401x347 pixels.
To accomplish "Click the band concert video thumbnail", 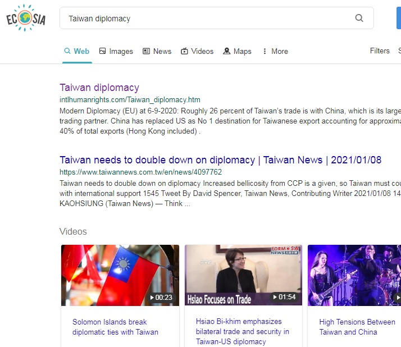I will click(355, 275).
